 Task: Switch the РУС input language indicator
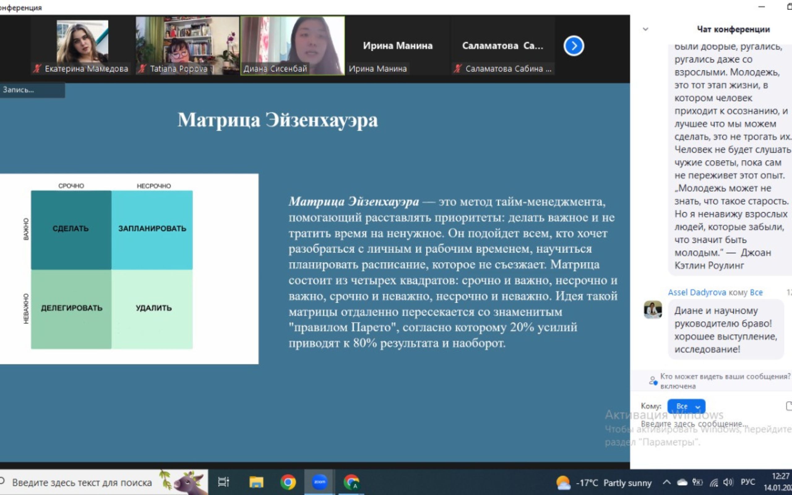coord(747,482)
